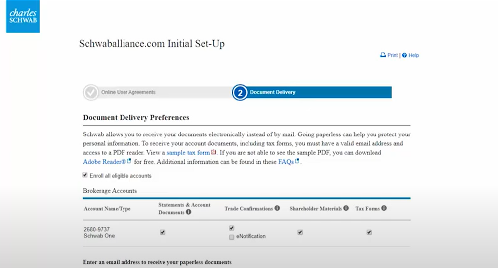Click info icon for Statements & Account Documents
Screen dimensions: 498x268
(x=188, y=212)
